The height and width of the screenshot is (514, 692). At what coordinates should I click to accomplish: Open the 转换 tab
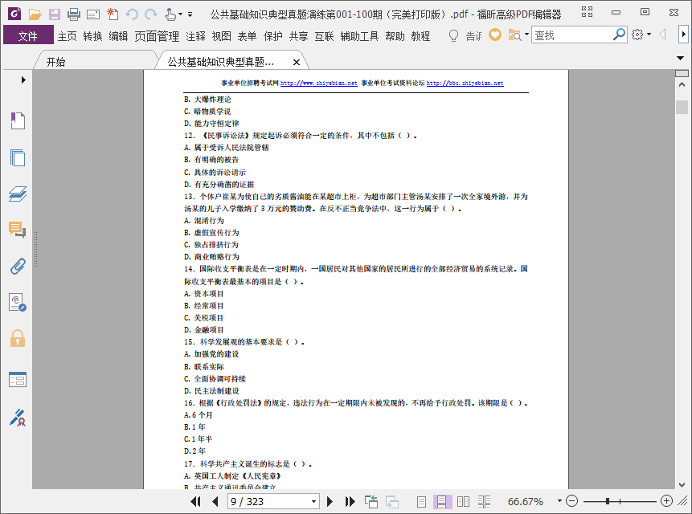pos(92,36)
